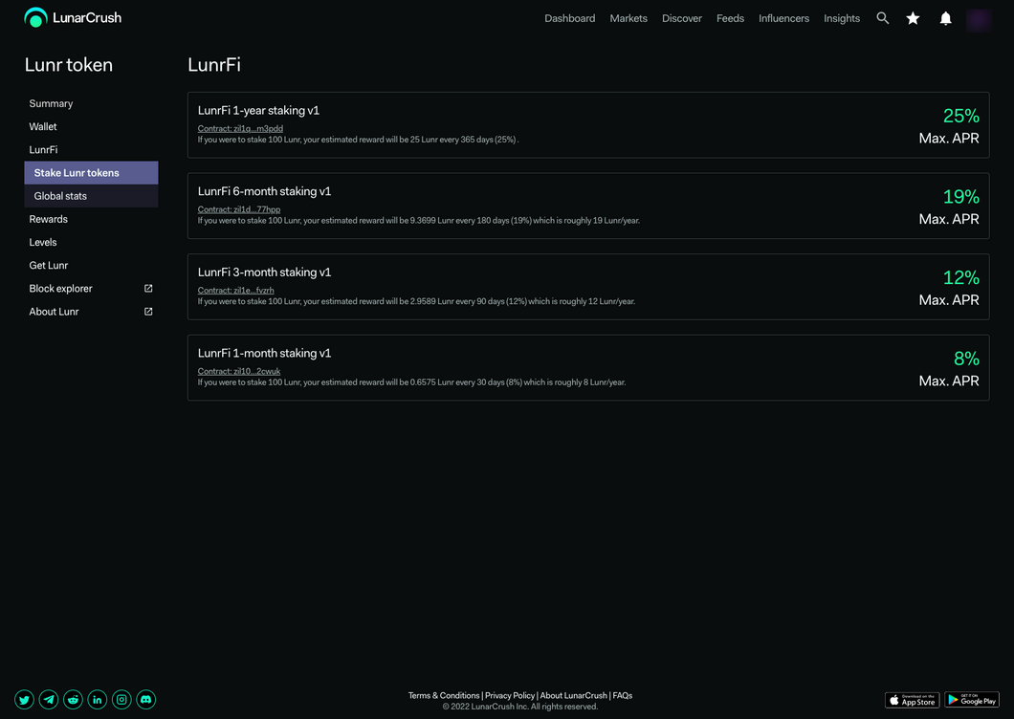The image size is (1014, 719).
Task: Open the Reddit social link
Action: click(x=73, y=700)
